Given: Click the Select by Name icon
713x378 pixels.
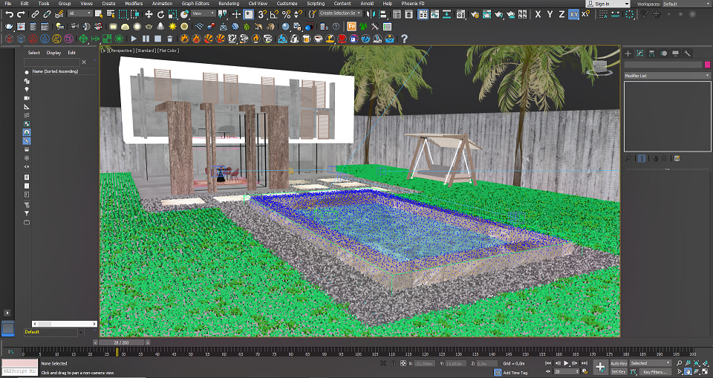Looking at the screenshot, I should coord(110,14).
